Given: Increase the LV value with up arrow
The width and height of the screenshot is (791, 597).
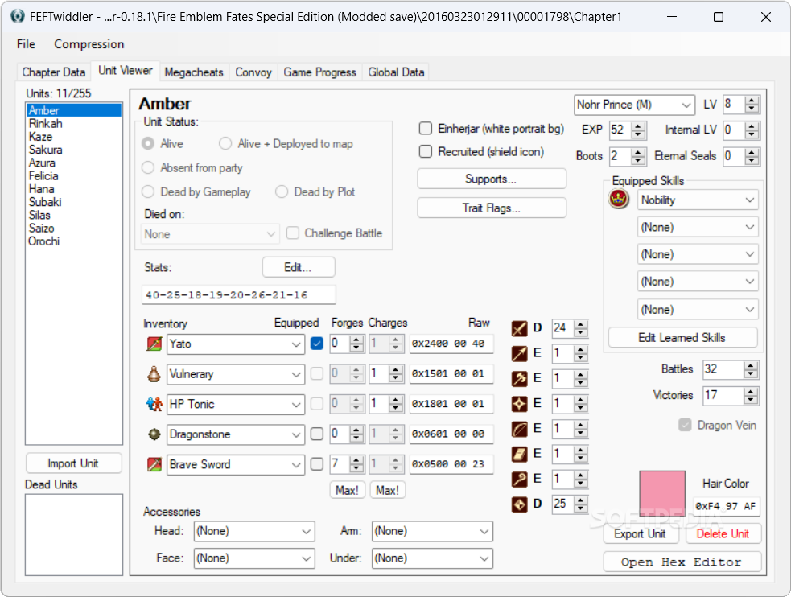Looking at the screenshot, I should [752, 101].
